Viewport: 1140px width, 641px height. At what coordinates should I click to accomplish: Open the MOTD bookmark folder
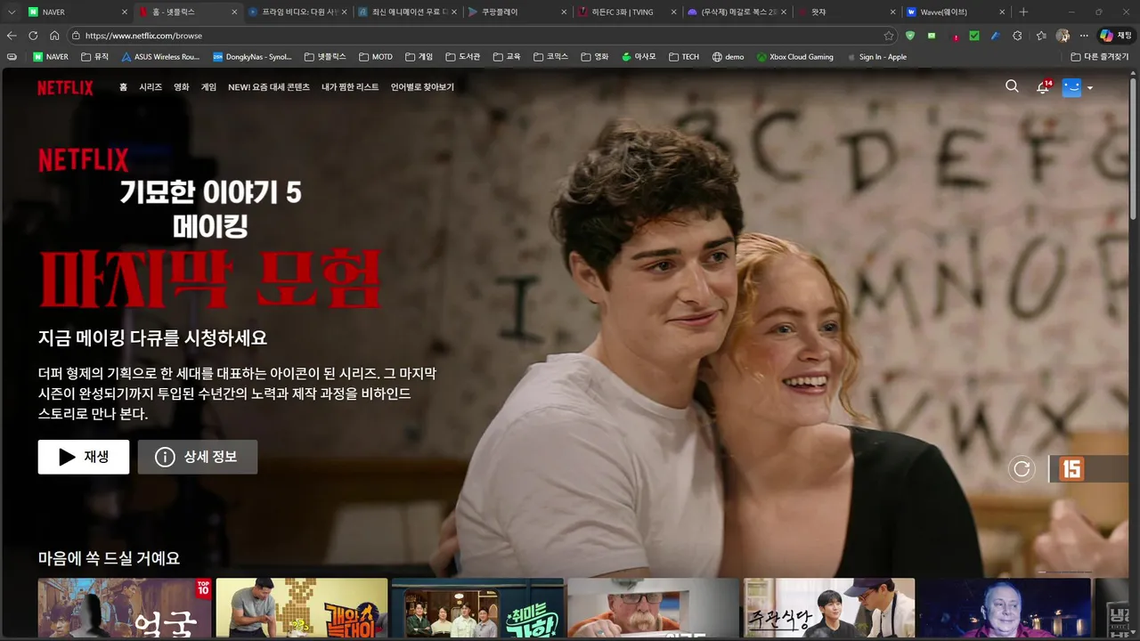[376, 57]
